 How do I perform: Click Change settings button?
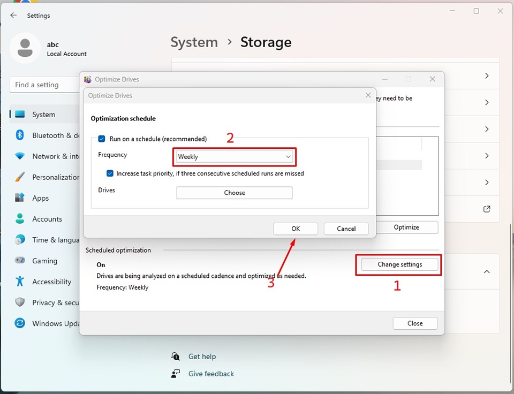click(399, 264)
